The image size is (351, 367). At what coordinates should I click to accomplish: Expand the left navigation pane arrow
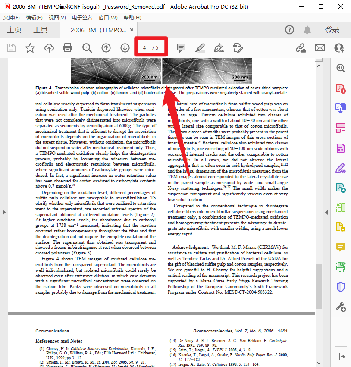click(x=4, y=212)
